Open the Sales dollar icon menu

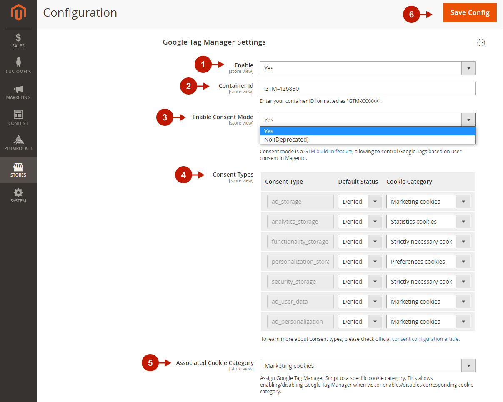[x=18, y=40]
